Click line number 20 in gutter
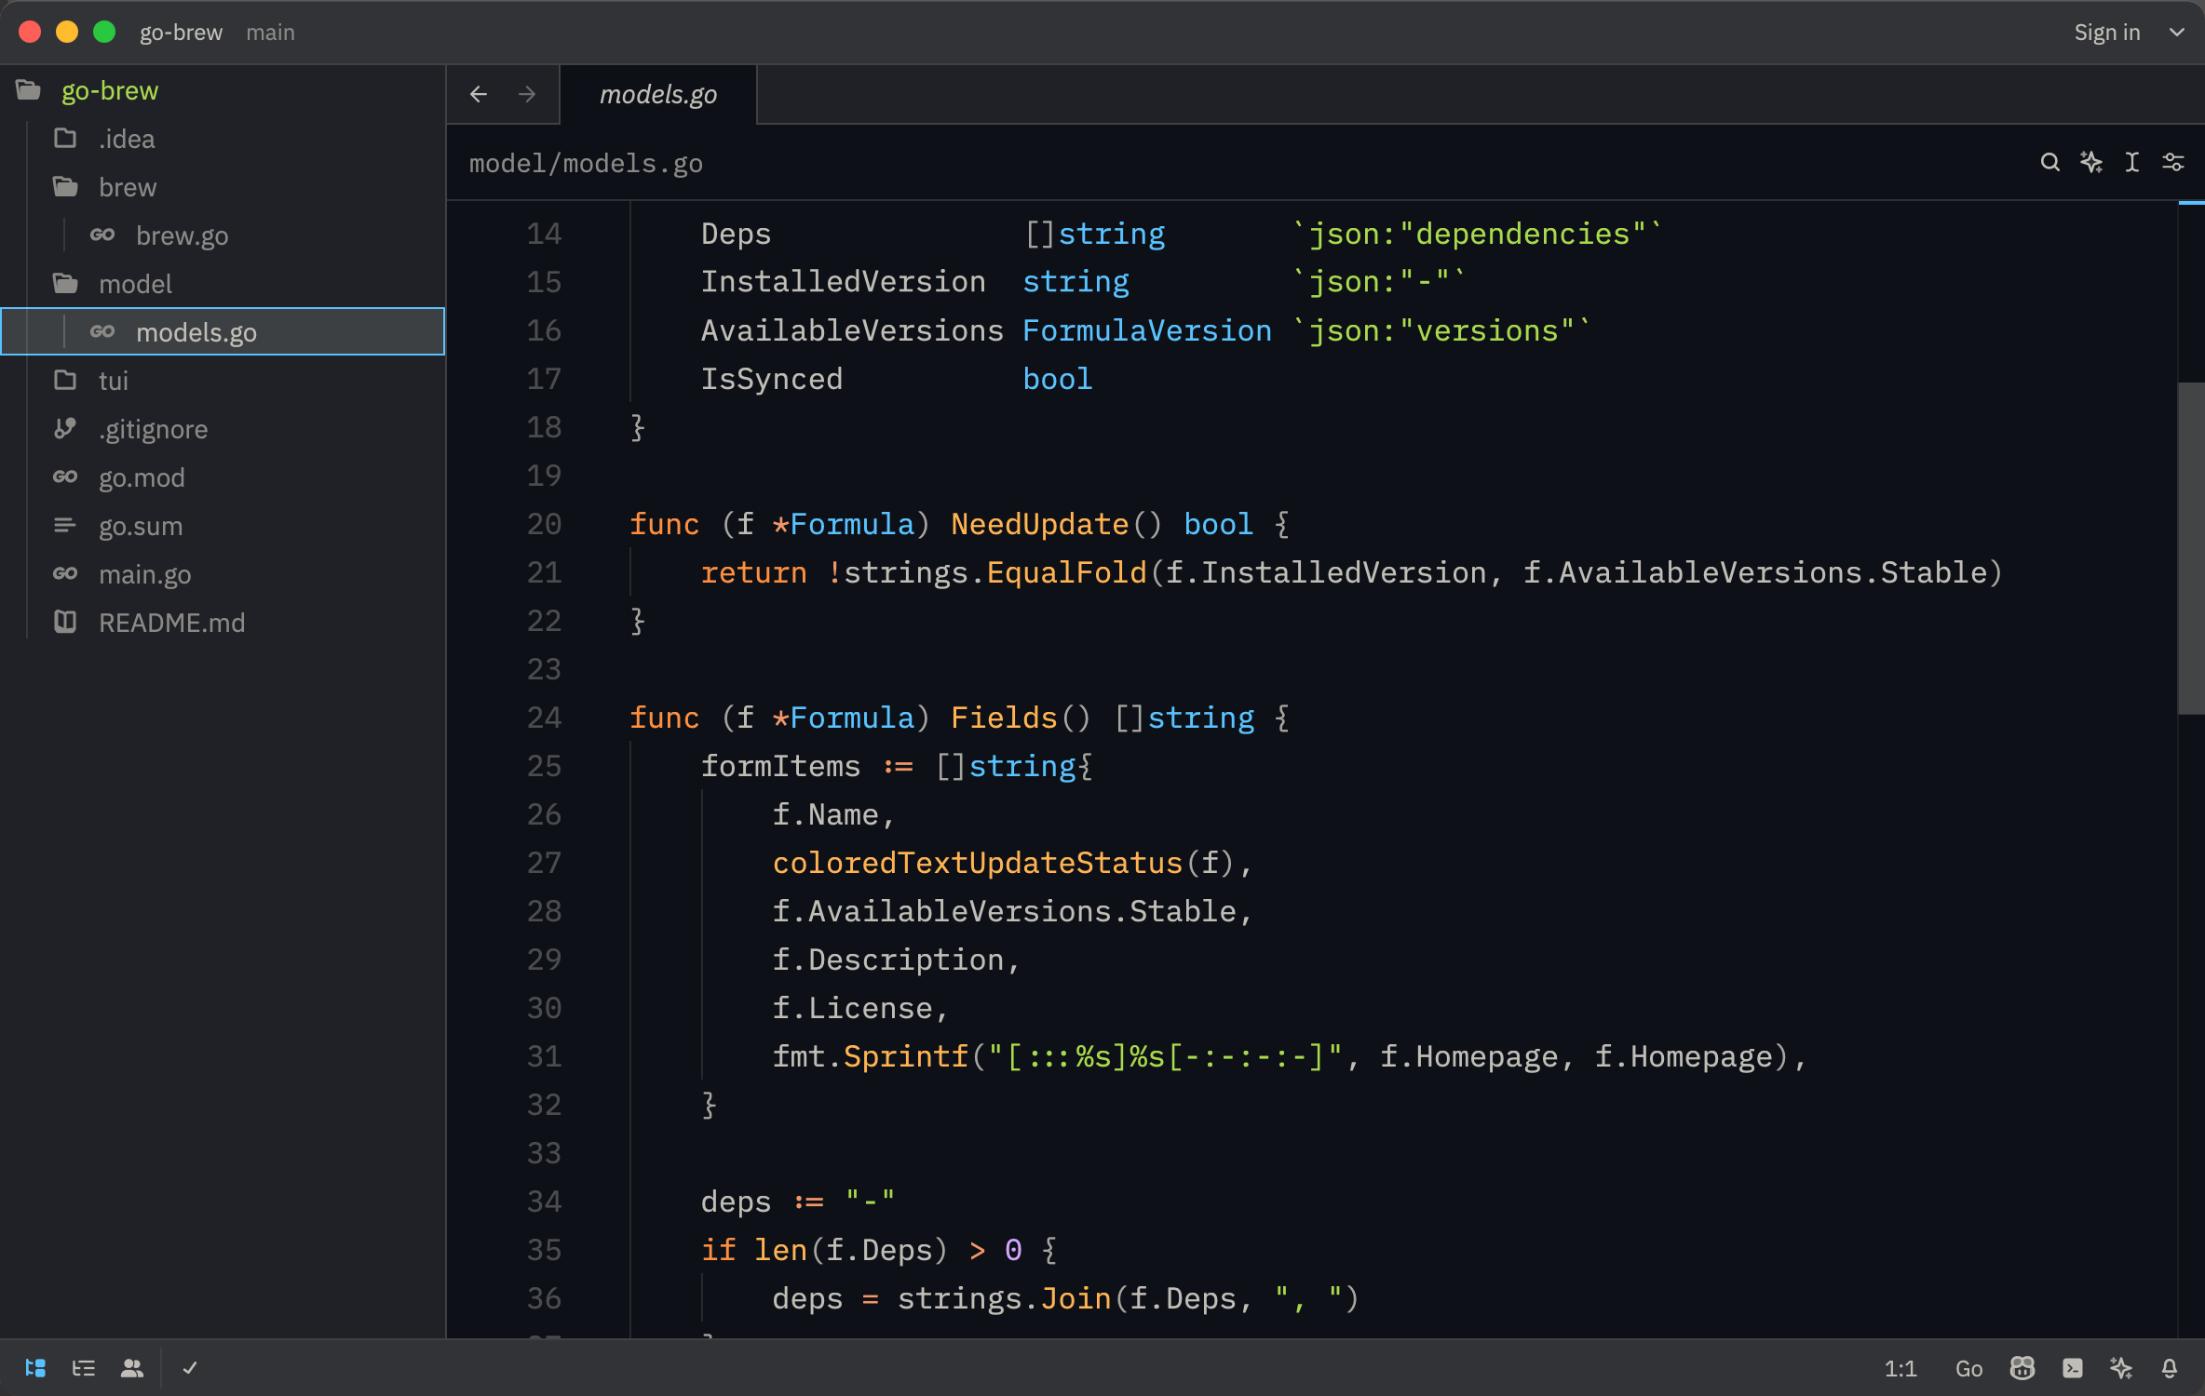 pos(544,524)
